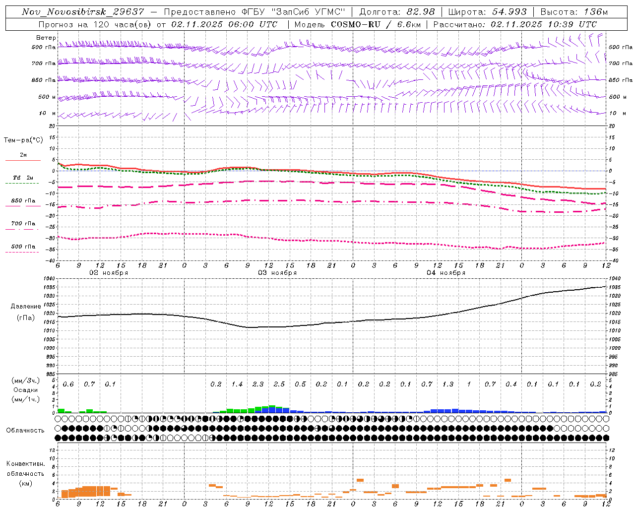The image size is (635, 508).
Task: Click the Давление panel label
Action: [x=26, y=307]
